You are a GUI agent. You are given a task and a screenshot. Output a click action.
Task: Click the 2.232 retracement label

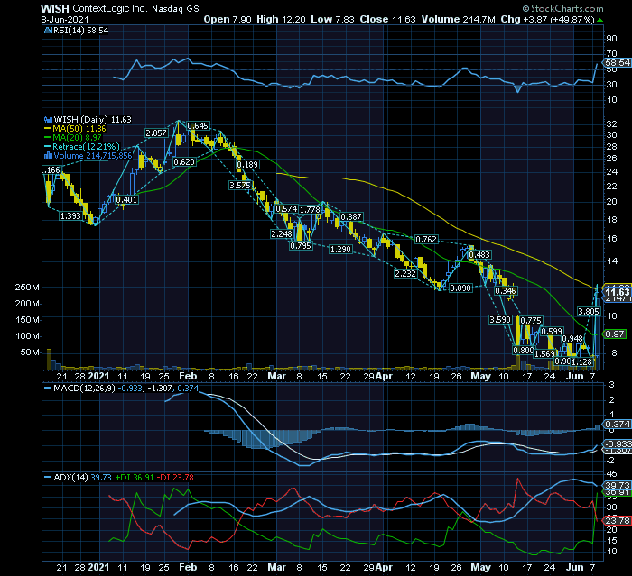coord(405,274)
